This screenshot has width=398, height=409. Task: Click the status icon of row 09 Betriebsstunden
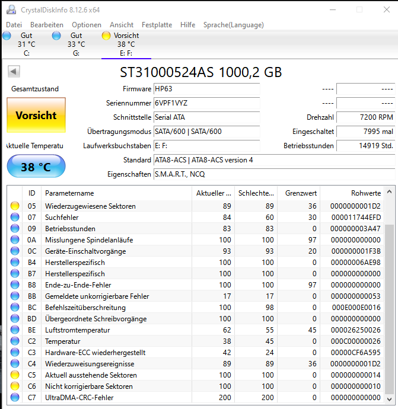point(15,228)
